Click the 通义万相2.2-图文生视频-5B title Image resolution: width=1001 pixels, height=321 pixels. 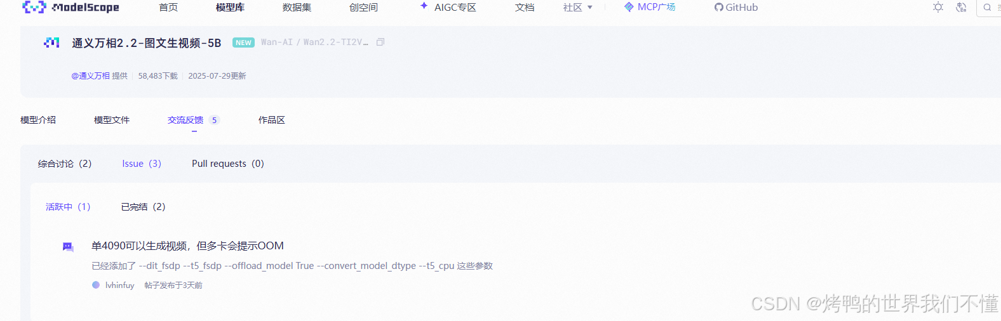(x=146, y=43)
